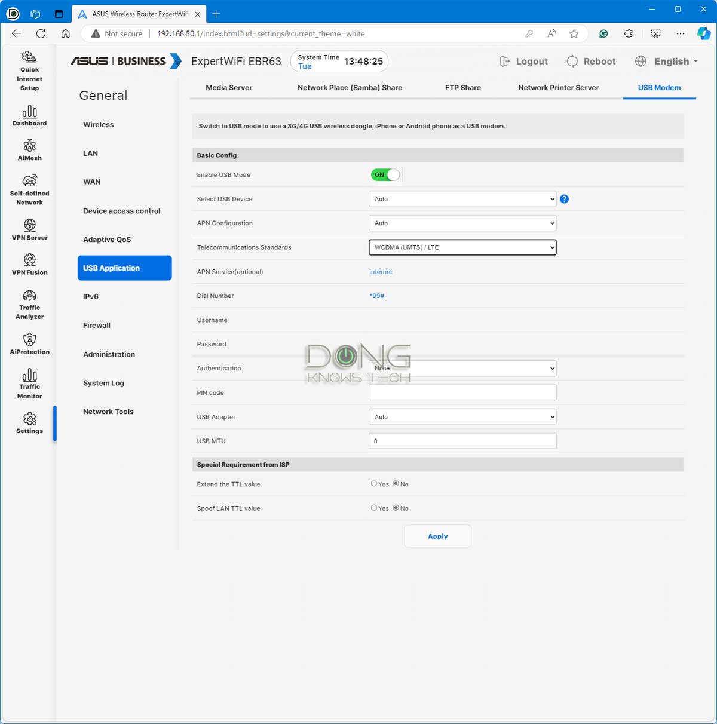717x724 pixels.
Task: Open LAN in the General menu
Action: 90,153
